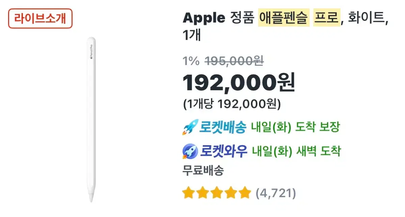Click the first rating star
The height and width of the screenshot is (217, 405).
tap(188, 193)
